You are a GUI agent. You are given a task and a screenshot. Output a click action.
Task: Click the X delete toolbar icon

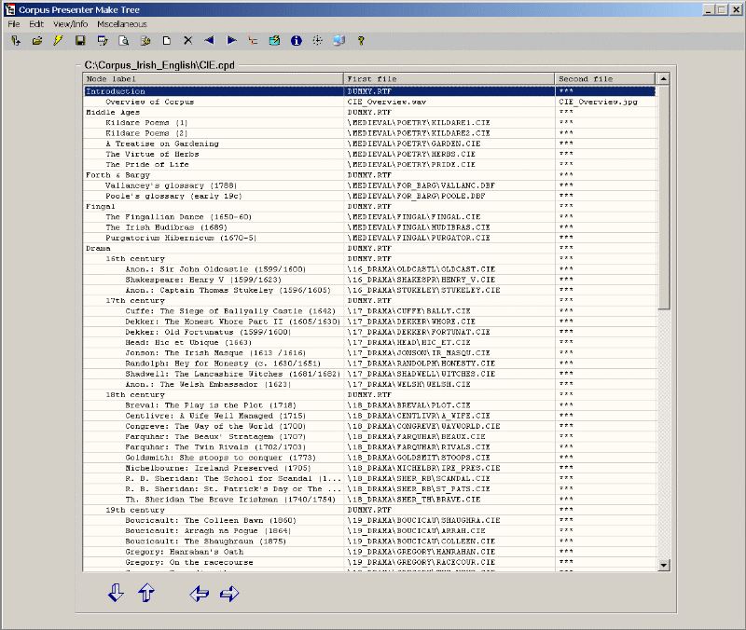(187, 41)
